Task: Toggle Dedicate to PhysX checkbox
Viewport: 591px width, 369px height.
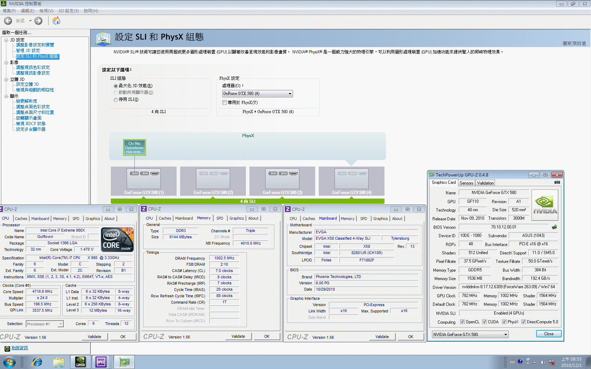Action: click(224, 103)
